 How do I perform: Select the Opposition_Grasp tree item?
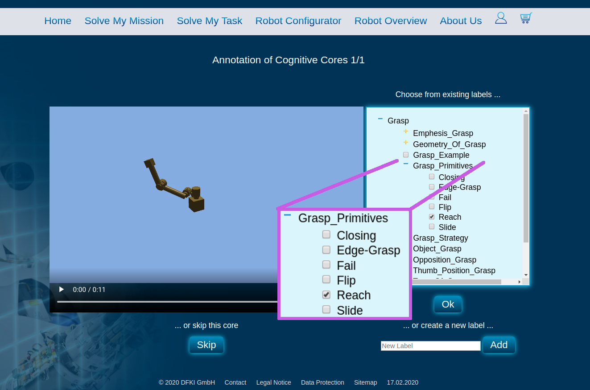tap(445, 260)
